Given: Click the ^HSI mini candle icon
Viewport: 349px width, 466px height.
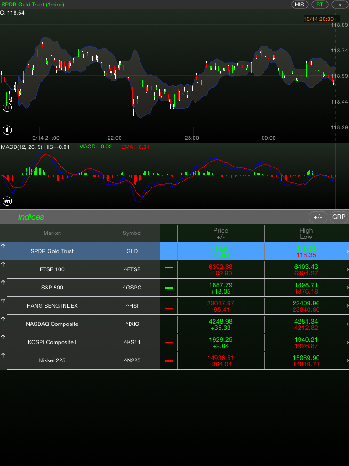Looking at the screenshot, I should click(x=169, y=306).
